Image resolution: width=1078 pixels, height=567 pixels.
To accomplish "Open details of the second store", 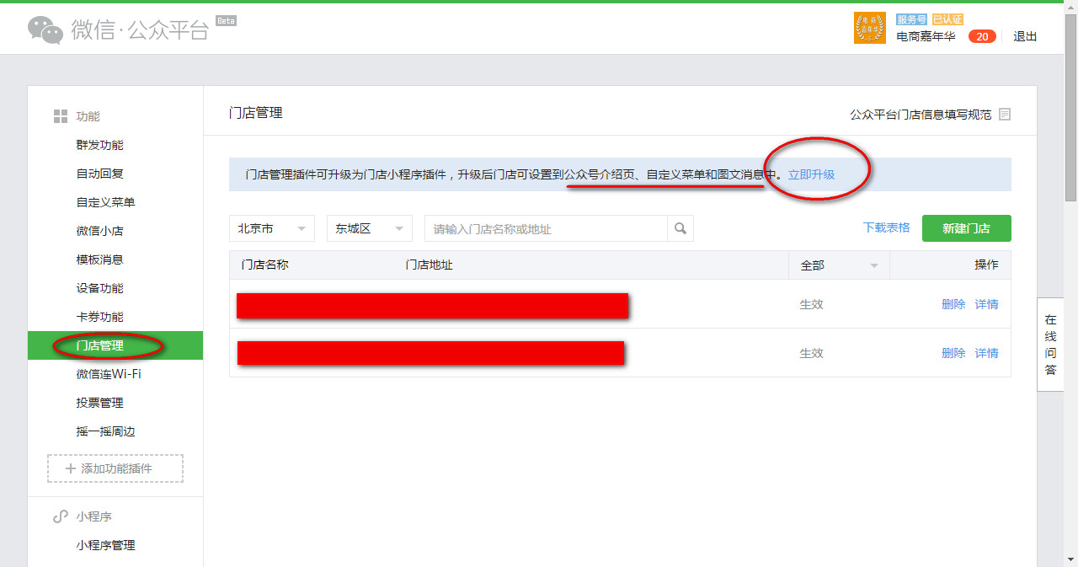I will 986,353.
